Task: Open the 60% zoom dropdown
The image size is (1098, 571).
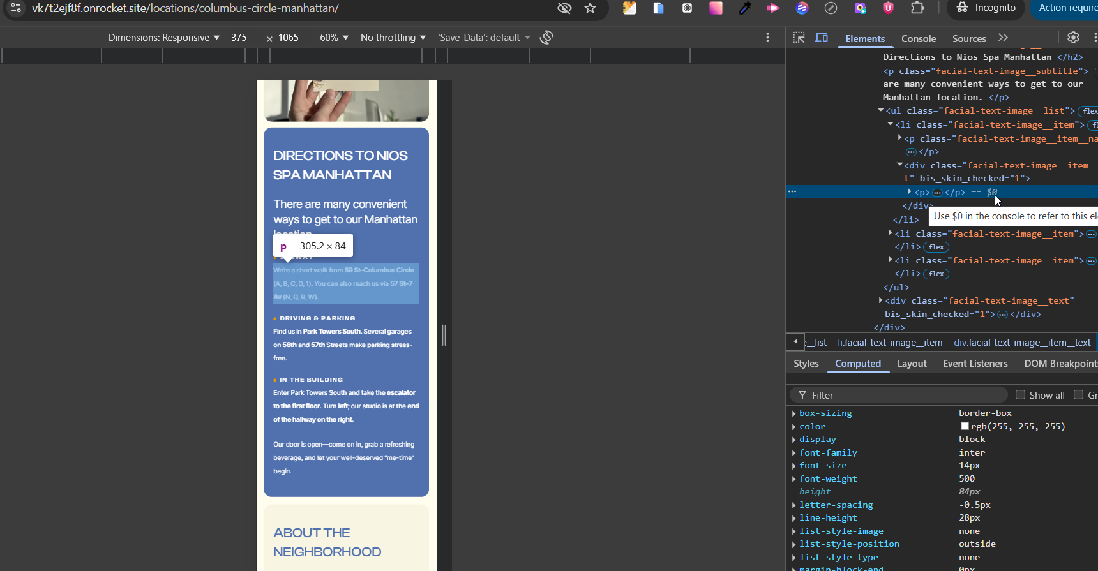Action: [334, 38]
